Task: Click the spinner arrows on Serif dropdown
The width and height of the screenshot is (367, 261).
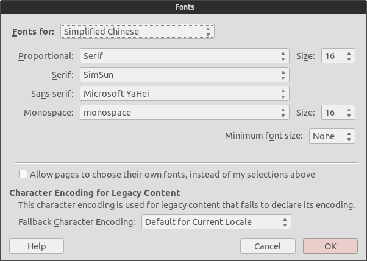Action: [x=283, y=75]
